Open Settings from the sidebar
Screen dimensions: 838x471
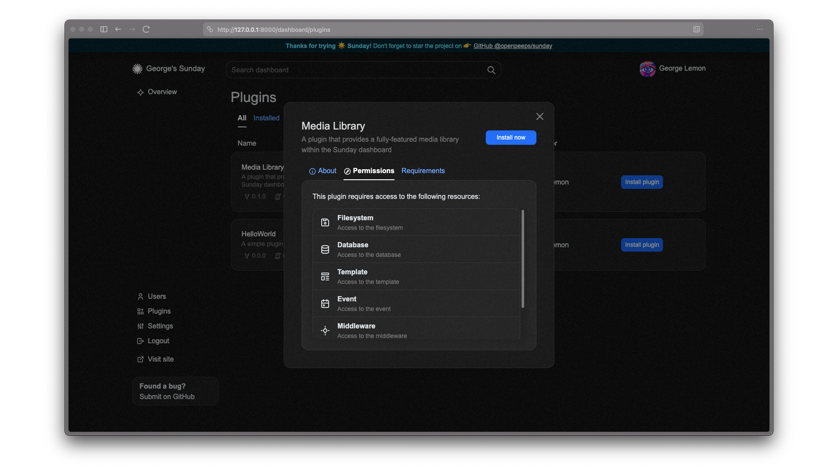[160, 326]
